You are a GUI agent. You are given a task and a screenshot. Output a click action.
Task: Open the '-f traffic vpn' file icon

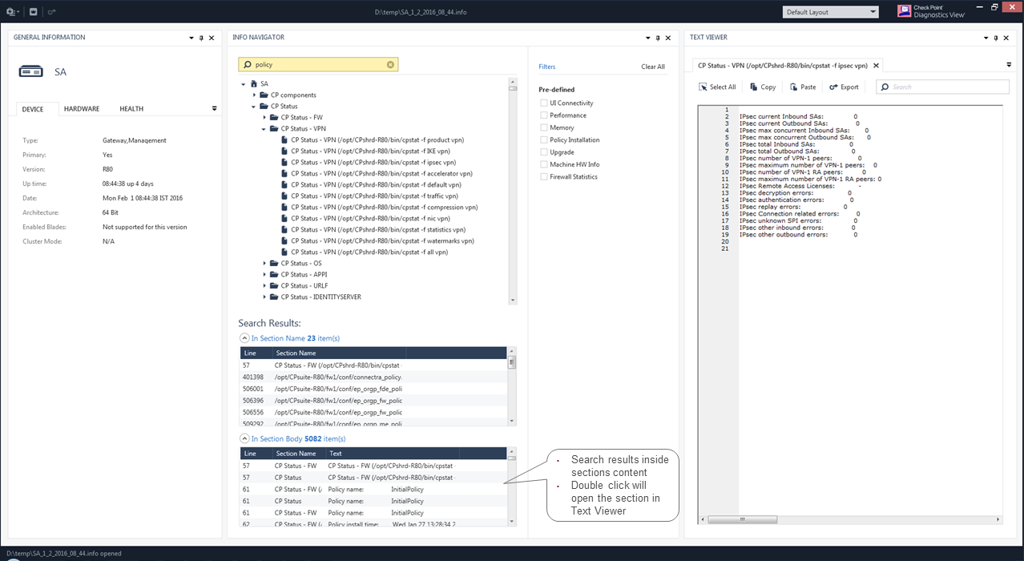pyautogui.click(x=284, y=196)
